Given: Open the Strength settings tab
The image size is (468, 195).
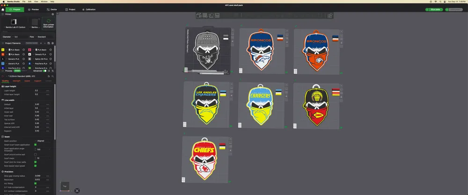Looking at the screenshot, I should click(17, 81).
